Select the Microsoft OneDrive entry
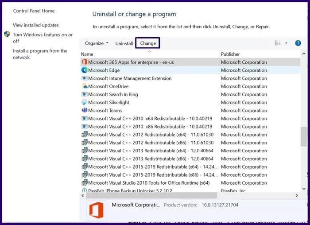This screenshot has width=310, height=225. tap(108, 86)
